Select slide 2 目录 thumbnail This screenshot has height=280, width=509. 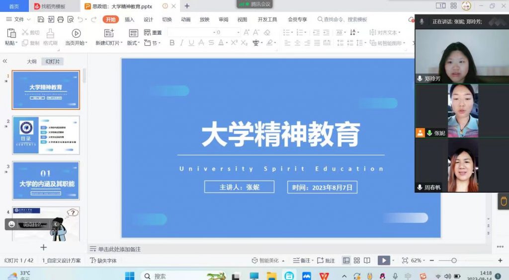[x=46, y=135]
